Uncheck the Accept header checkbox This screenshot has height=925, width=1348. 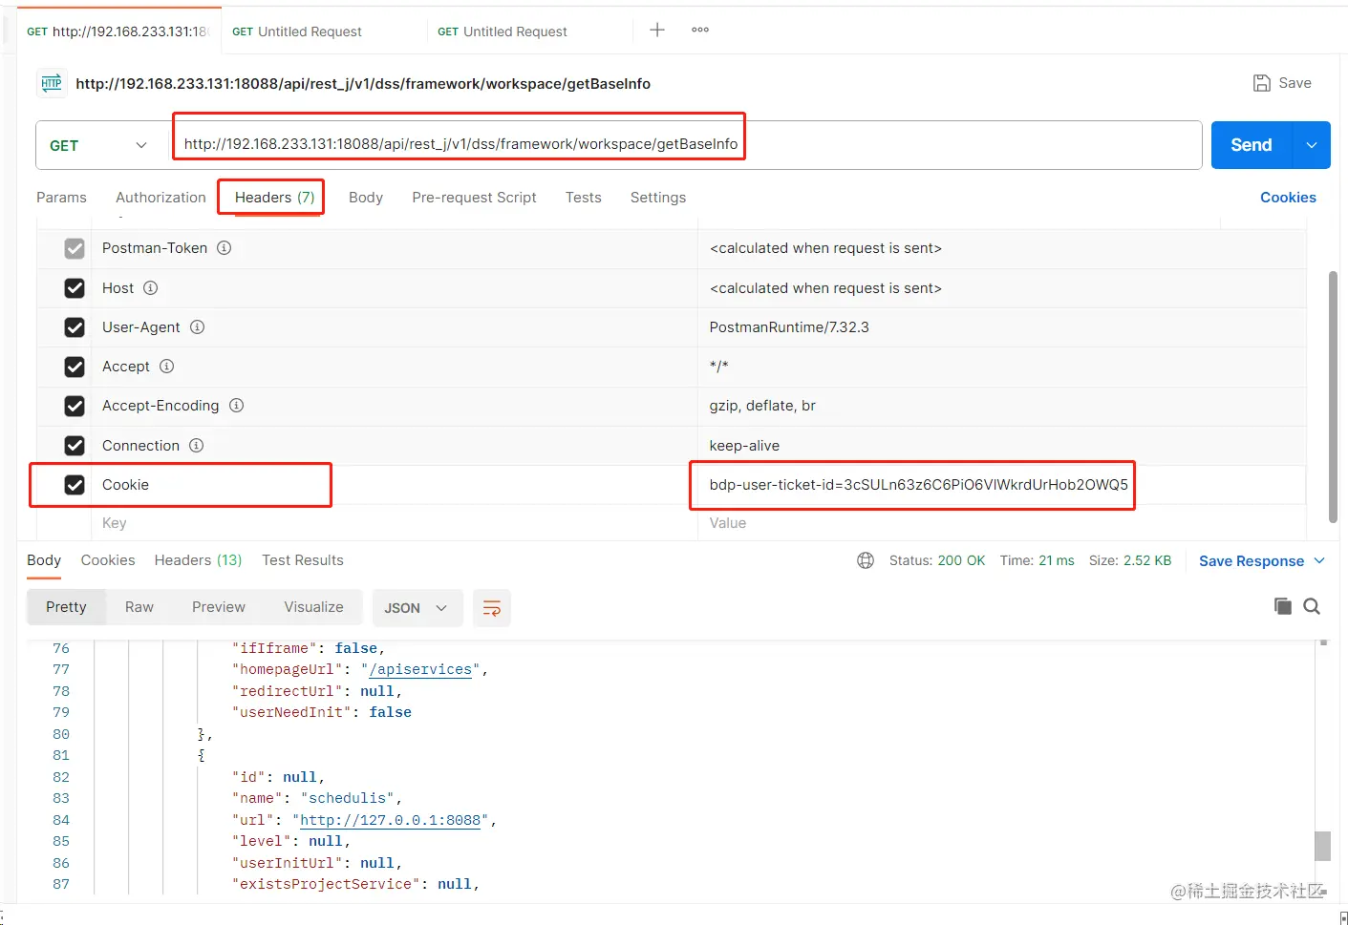(75, 367)
